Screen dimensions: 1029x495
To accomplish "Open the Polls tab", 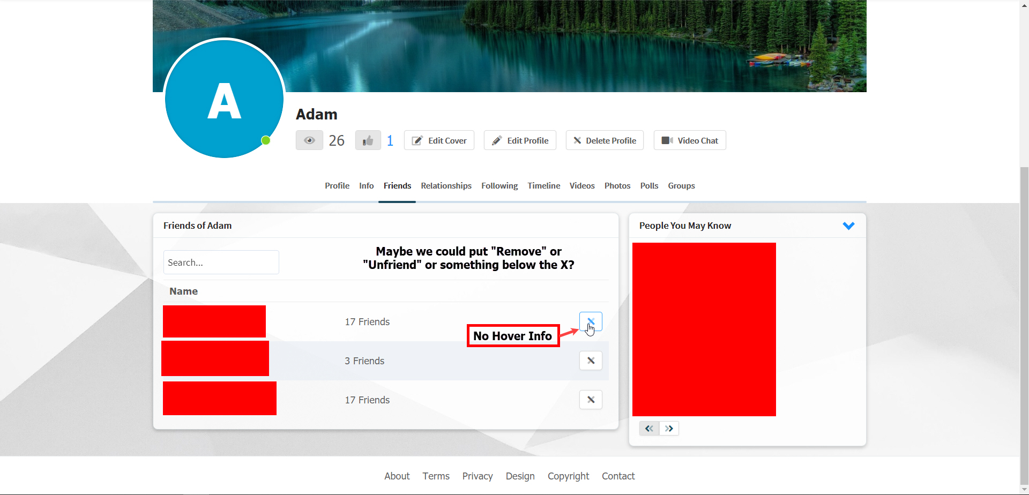I will click(649, 186).
